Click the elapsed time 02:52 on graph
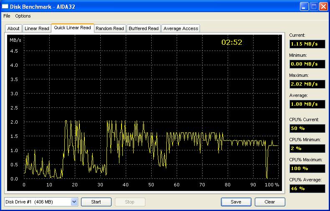The width and height of the screenshot is (330, 211). 232,42
